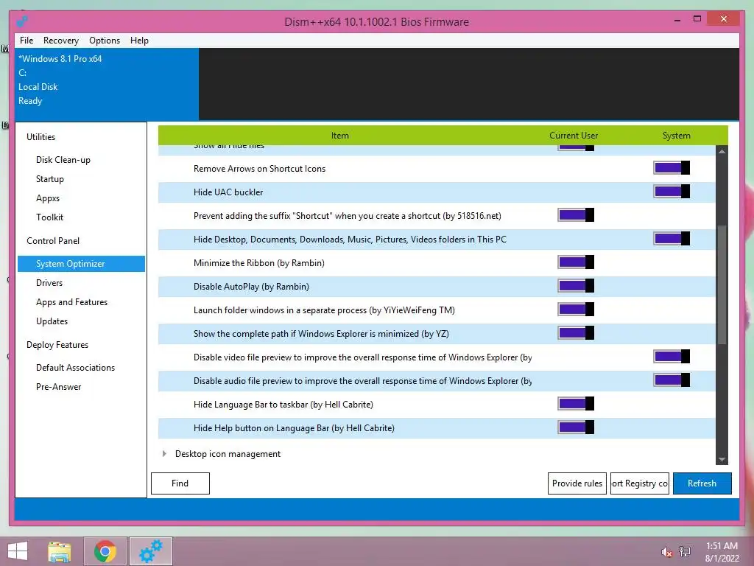Click the Control Panel heading in sidebar
This screenshot has width=754, height=566.
[x=53, y=241]
